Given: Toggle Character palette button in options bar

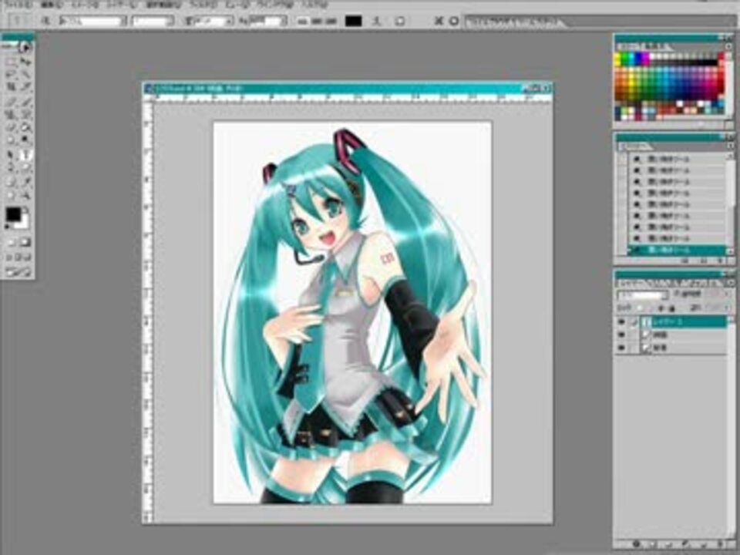Looking at the screenshot, I should pyautogui.click(x=399, y=22).
